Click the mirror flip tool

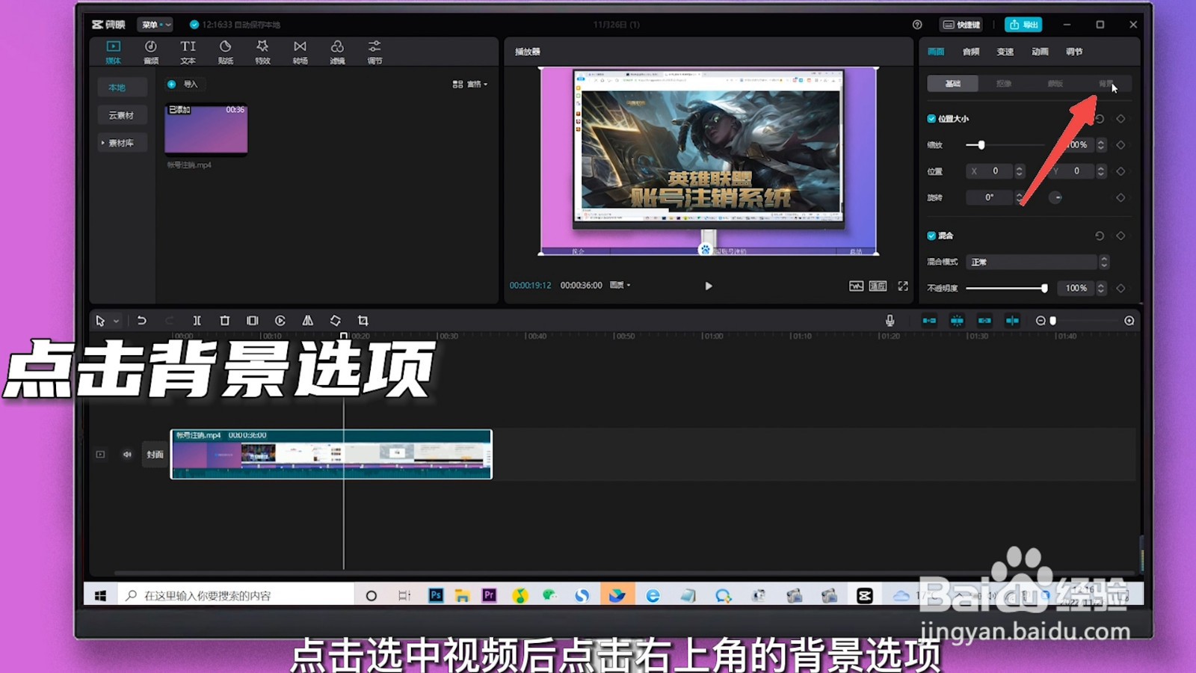tap(307, 321)
